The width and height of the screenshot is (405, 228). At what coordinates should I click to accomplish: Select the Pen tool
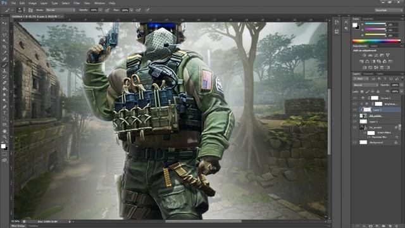(x=4, y=107)
